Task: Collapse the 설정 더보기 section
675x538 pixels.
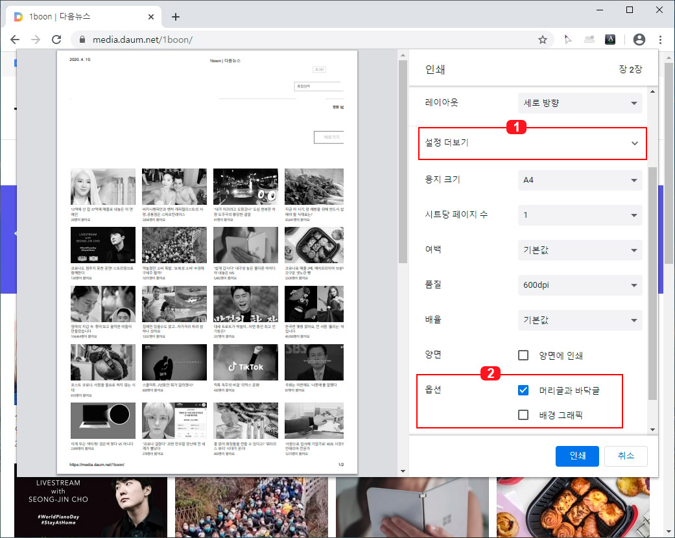Action: [x=532, y=143]
